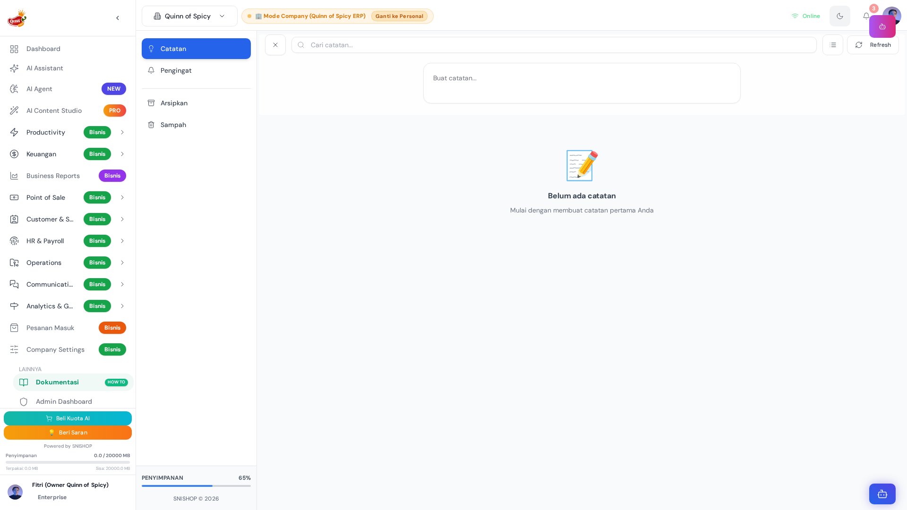
Task: Open the Dashboard grid icon
Action: point(14,49)
